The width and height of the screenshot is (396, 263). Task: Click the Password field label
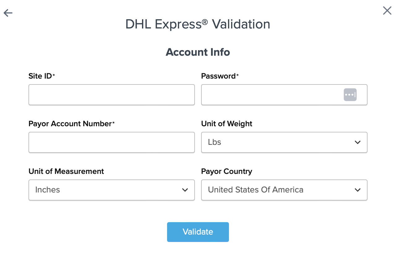point(218,76)
